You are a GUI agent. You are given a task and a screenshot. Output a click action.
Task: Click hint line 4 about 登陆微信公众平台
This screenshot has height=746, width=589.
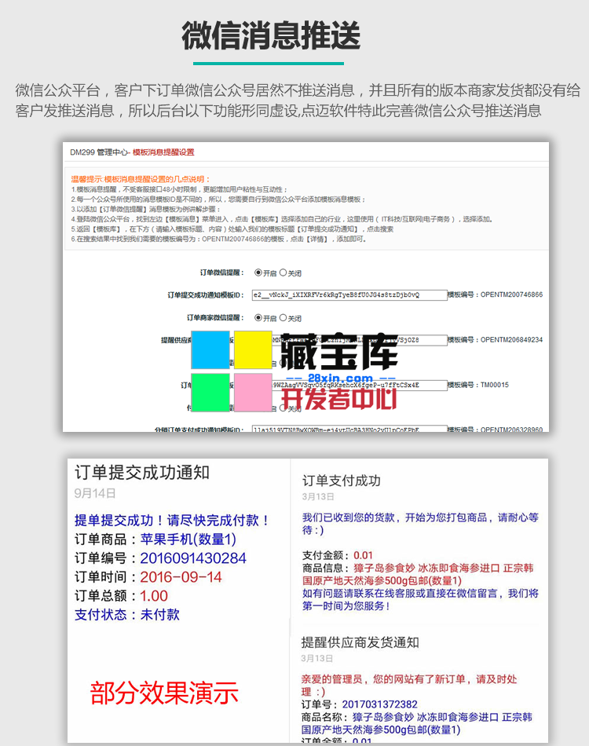282,219
